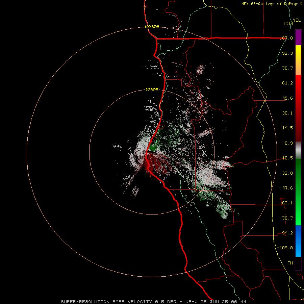Click the 100 NMI range ring label
The height and width of the screenshot is (304, 304).
pyautogui.click(x=152, y=27)
